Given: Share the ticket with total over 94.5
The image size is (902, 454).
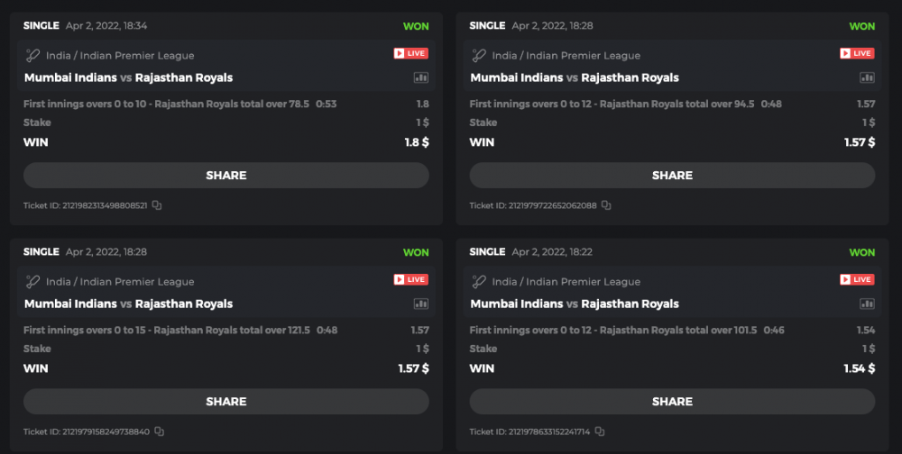Looking at the screenshot, I should pyautogui.click(x=672, y=176).
